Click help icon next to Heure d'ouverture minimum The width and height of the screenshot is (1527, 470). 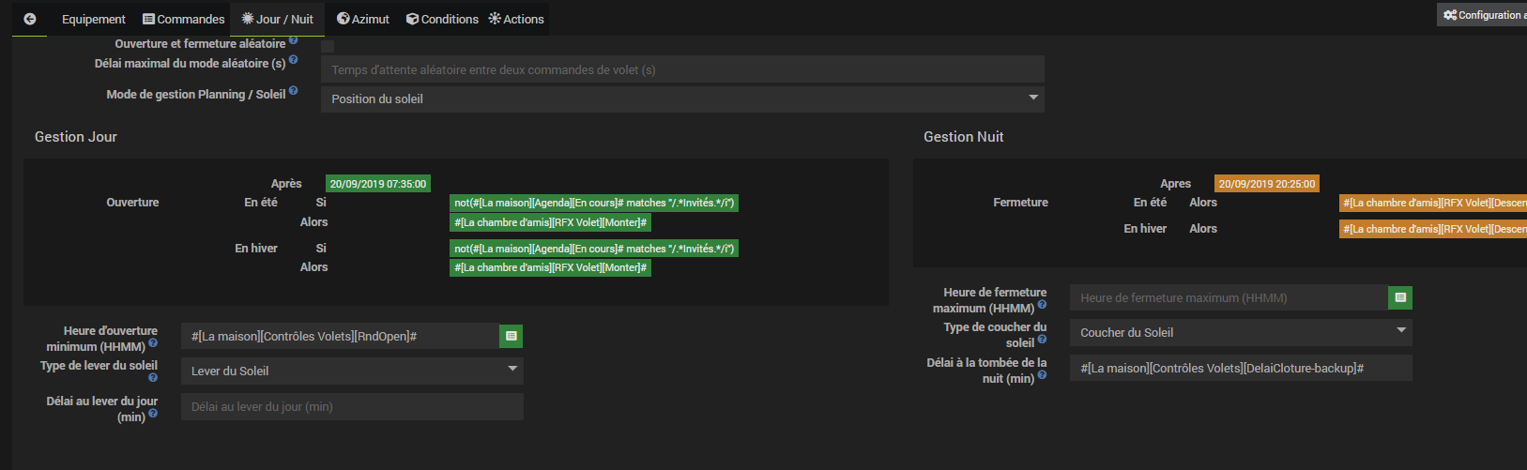[153, 343]
